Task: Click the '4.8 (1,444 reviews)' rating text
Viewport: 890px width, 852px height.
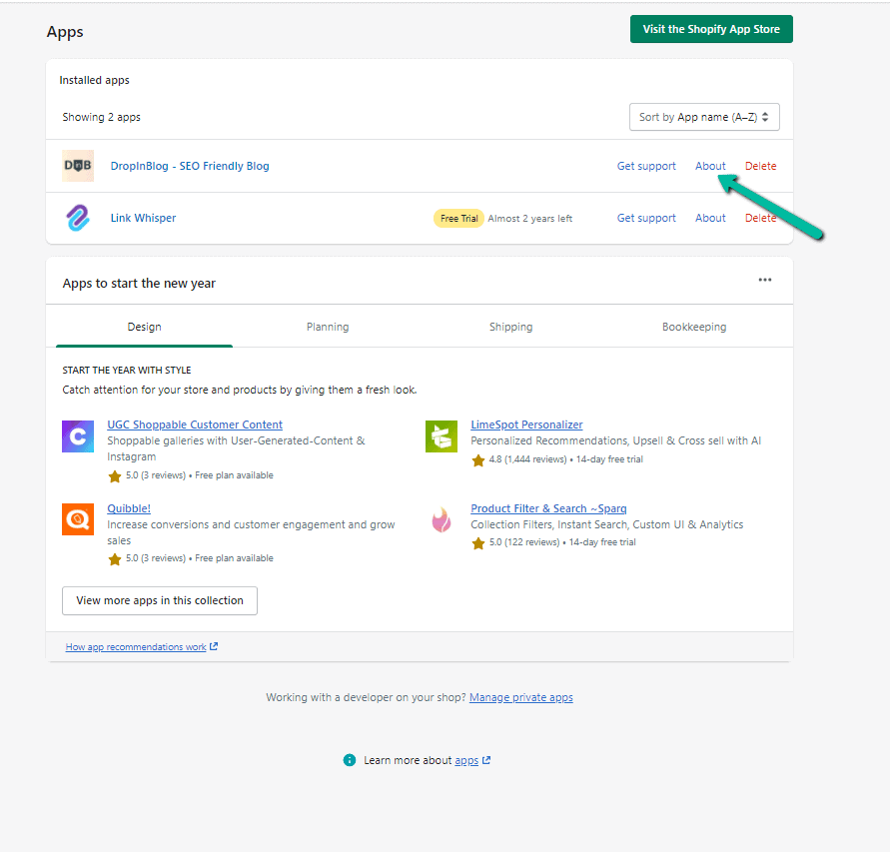Action: coord(527,459)
